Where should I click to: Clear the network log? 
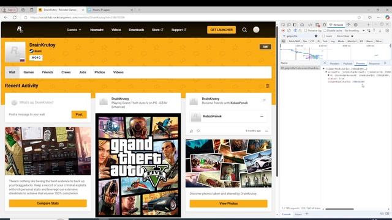click(289, 31)
